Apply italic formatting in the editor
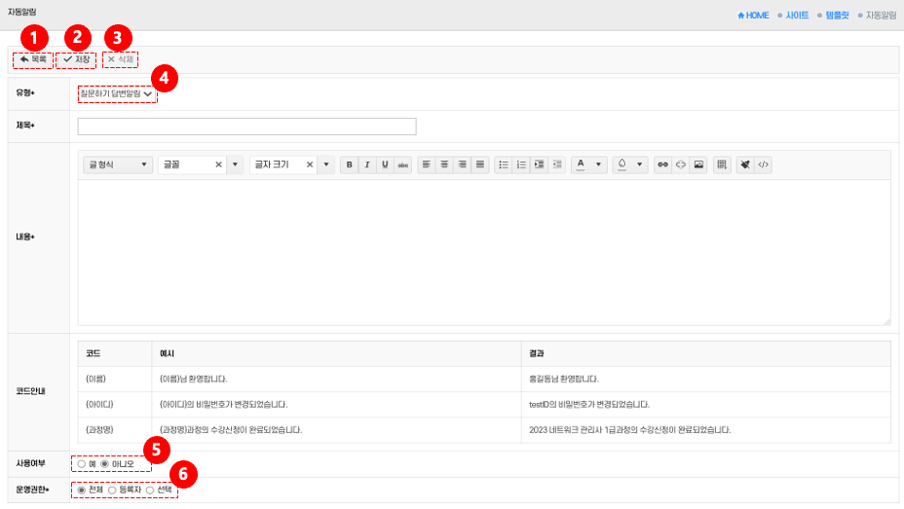This screenshot has height=509, width=904. click(367, 165)
